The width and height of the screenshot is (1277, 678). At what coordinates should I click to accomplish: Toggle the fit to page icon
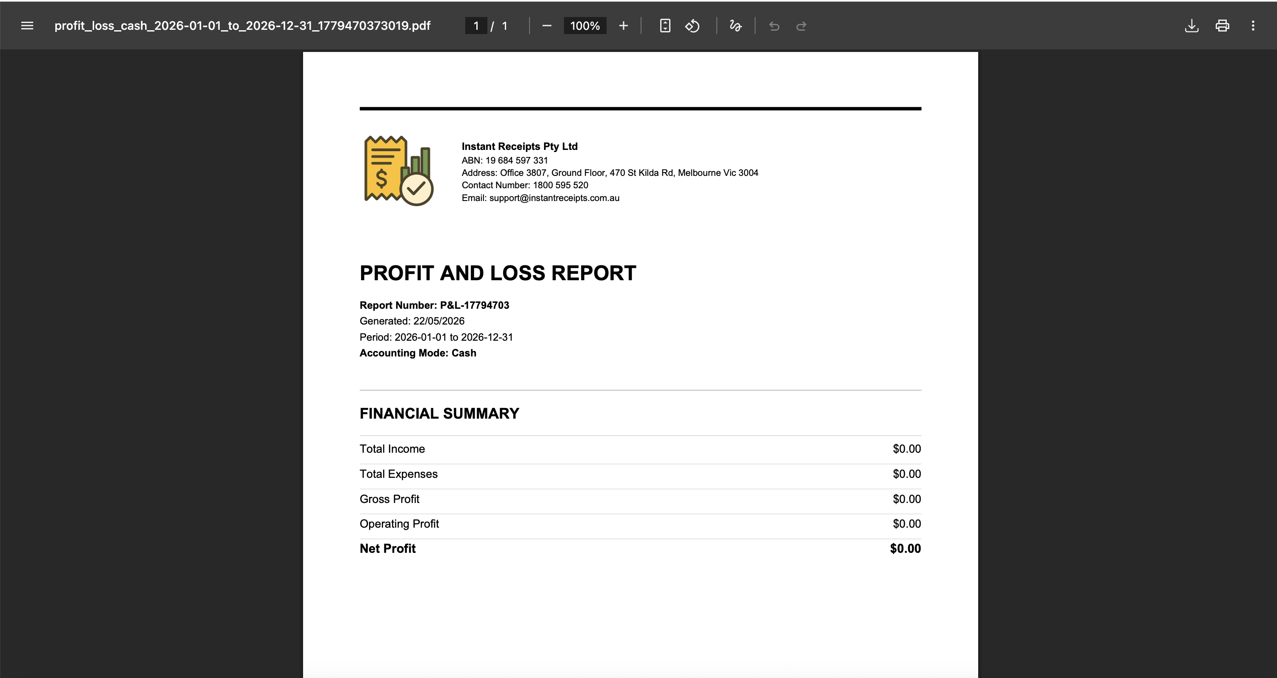pyautogui.click(x=665, y=26)
